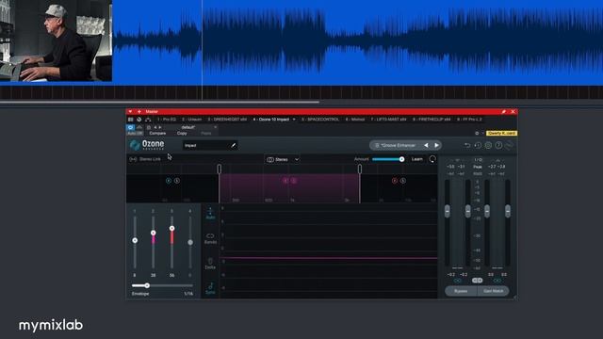Click the Auto: Off automation button

pyautogui.click(x=135, y=133)
